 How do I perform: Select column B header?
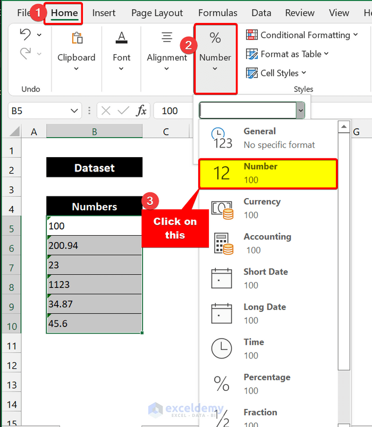(x=94, y=132)
